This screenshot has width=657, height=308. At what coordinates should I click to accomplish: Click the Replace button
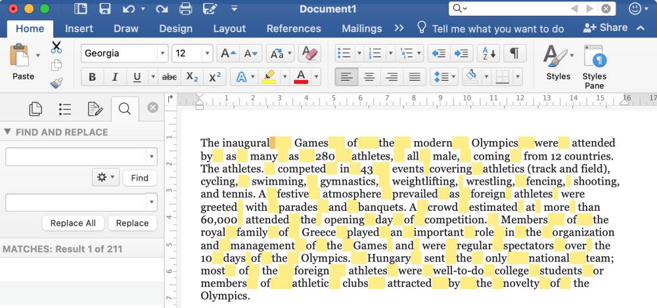pyautogui.click(x=132, y=223)
